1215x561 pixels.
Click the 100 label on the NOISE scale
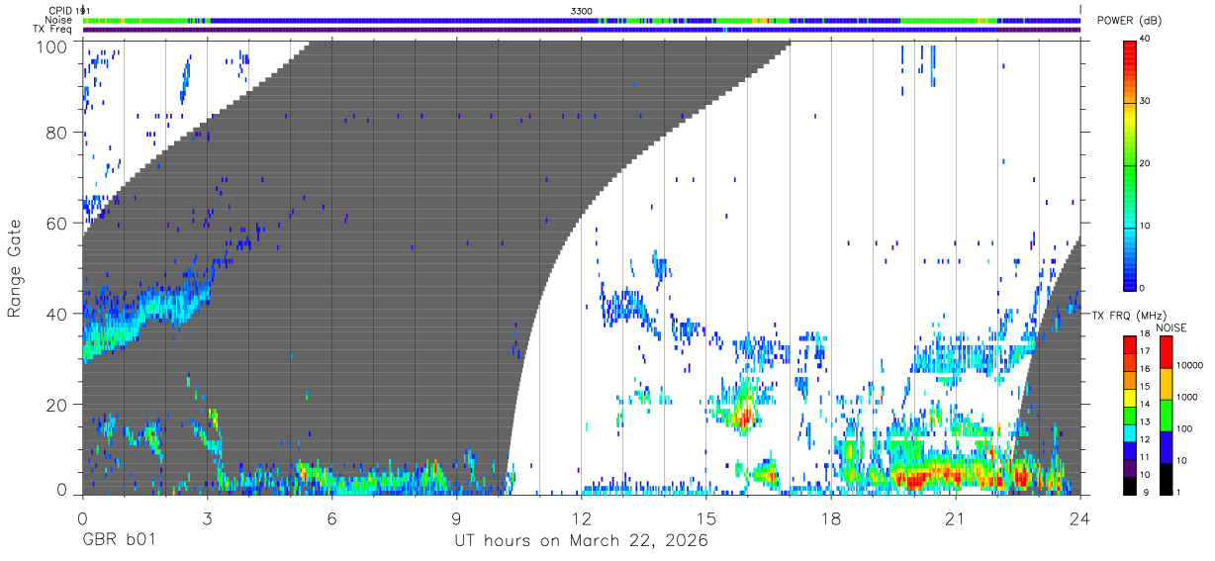pos(1183,428)
